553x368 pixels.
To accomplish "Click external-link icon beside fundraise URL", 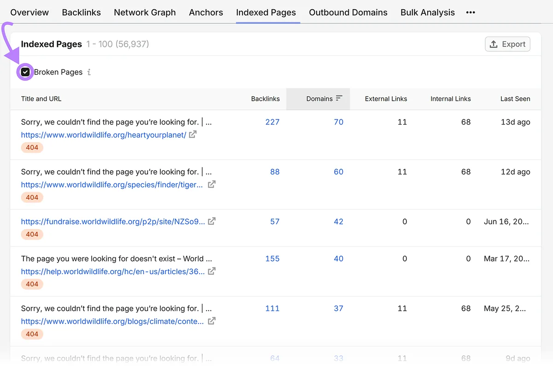I will pyautogui.click(x=212, y=221).
